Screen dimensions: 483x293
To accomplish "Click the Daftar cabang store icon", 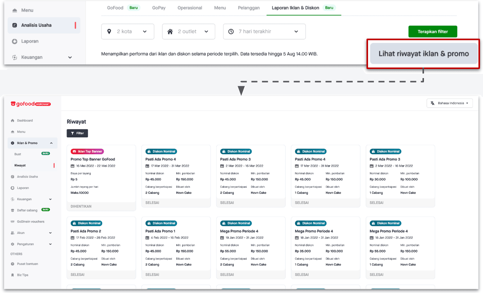I will pyautogui.click(x=12, y=210).
